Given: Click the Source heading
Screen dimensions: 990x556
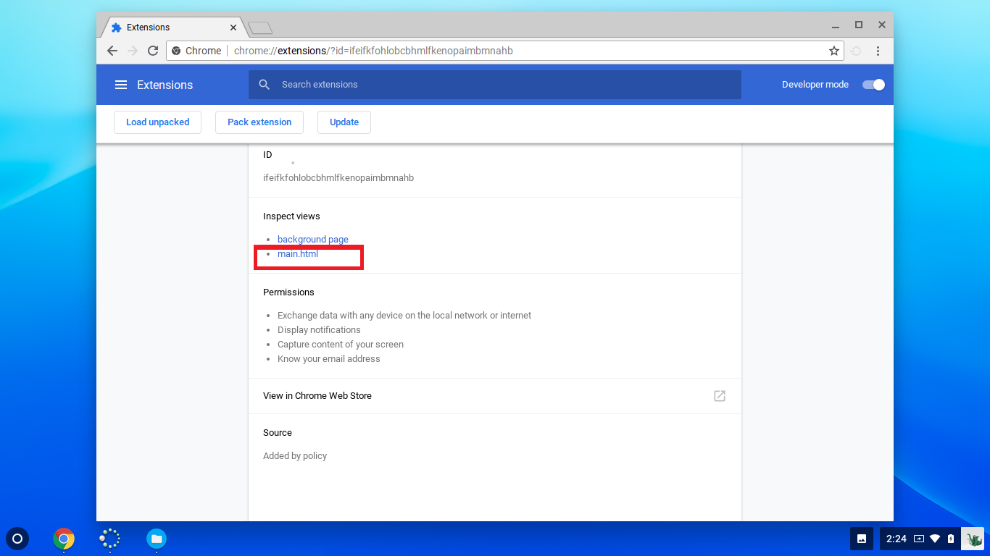Looking at the screenshot, I should pos(278,433).
